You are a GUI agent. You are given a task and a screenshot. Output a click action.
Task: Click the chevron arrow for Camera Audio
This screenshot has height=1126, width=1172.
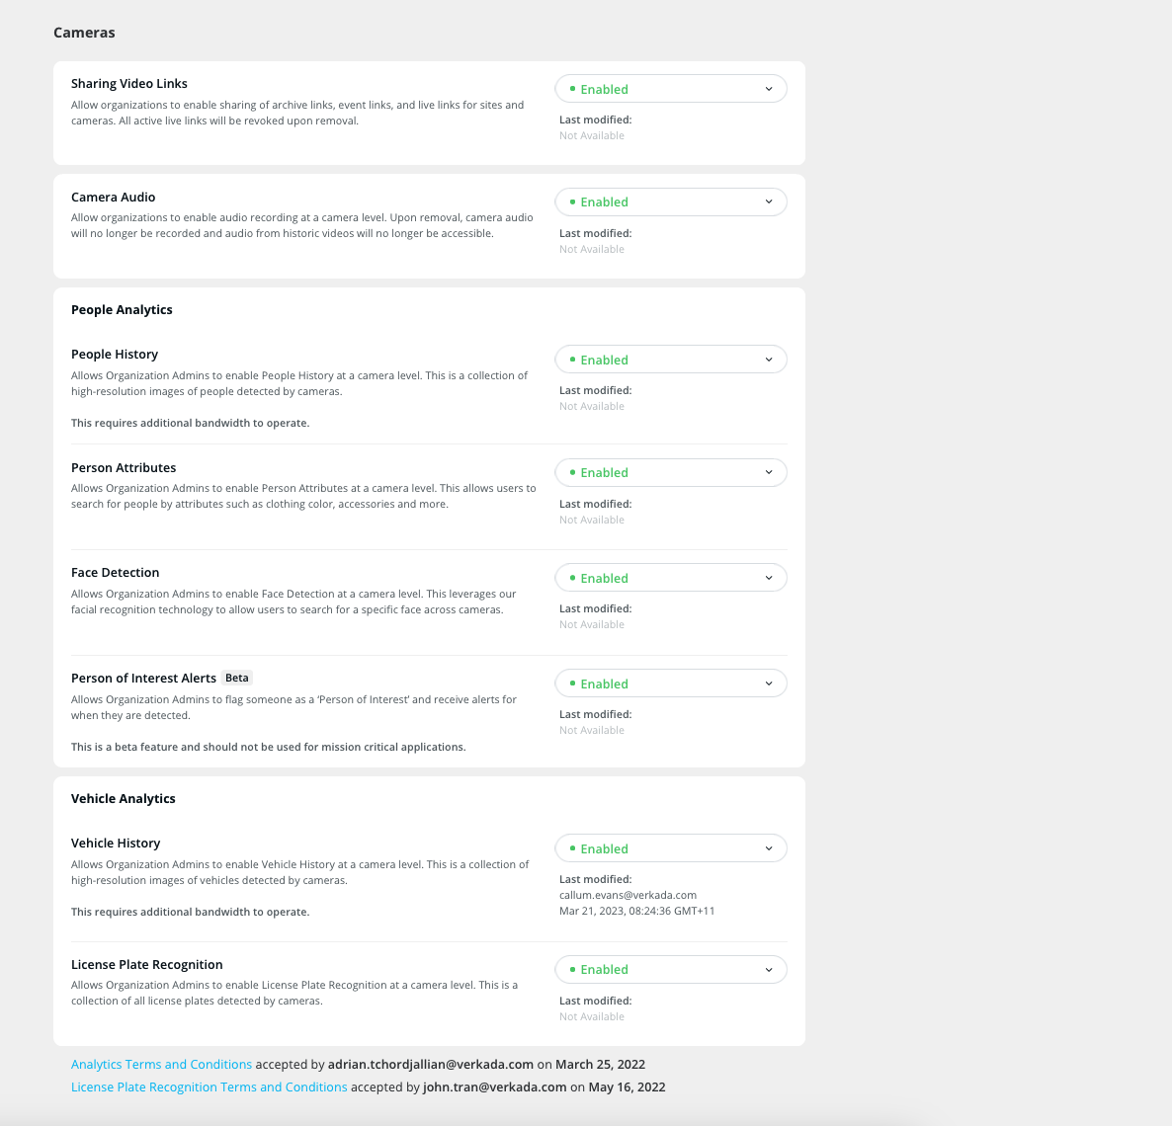[769, 201]
